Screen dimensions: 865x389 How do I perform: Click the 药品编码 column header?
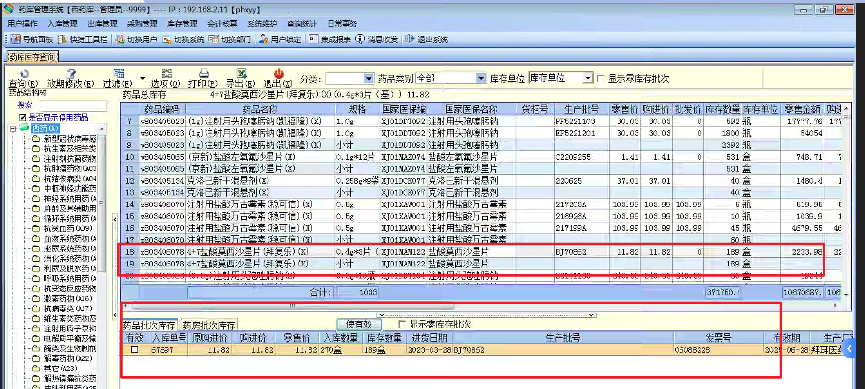162,109
